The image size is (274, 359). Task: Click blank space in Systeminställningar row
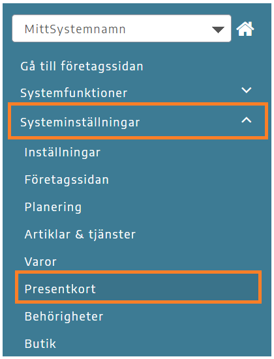(190, 121)
